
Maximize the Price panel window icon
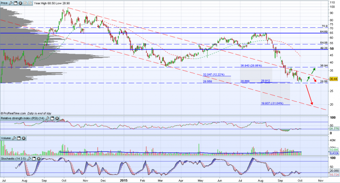point(15,3)
